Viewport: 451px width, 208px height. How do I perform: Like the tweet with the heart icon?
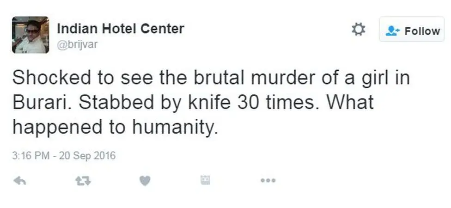[x=145, y=181]
